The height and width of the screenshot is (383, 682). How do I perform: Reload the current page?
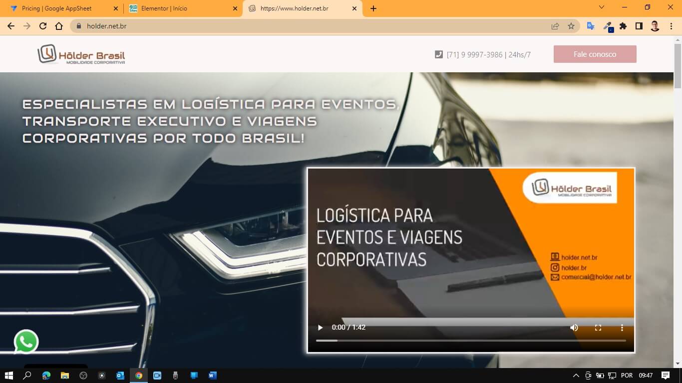click(x=43, y=26)
